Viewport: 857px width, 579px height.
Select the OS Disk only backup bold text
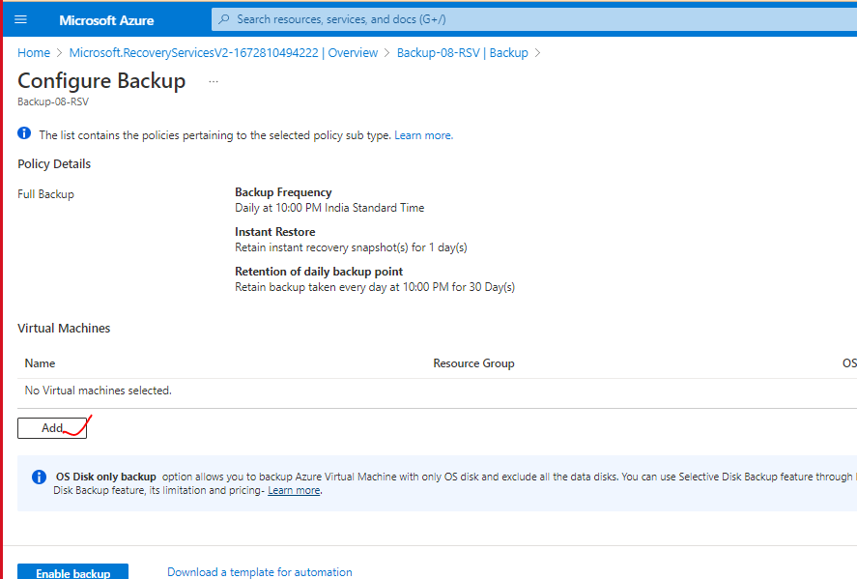tap(106, 477)
